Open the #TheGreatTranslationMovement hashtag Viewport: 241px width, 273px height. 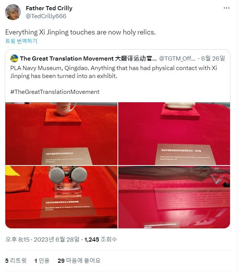pos(55,92)
